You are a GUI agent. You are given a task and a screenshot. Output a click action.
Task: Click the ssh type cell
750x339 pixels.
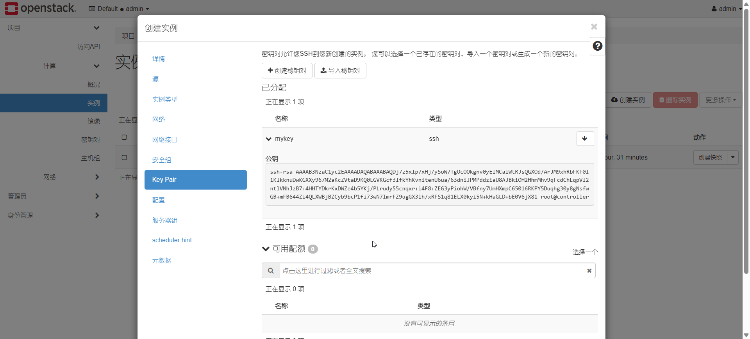[x=434, y=139]
